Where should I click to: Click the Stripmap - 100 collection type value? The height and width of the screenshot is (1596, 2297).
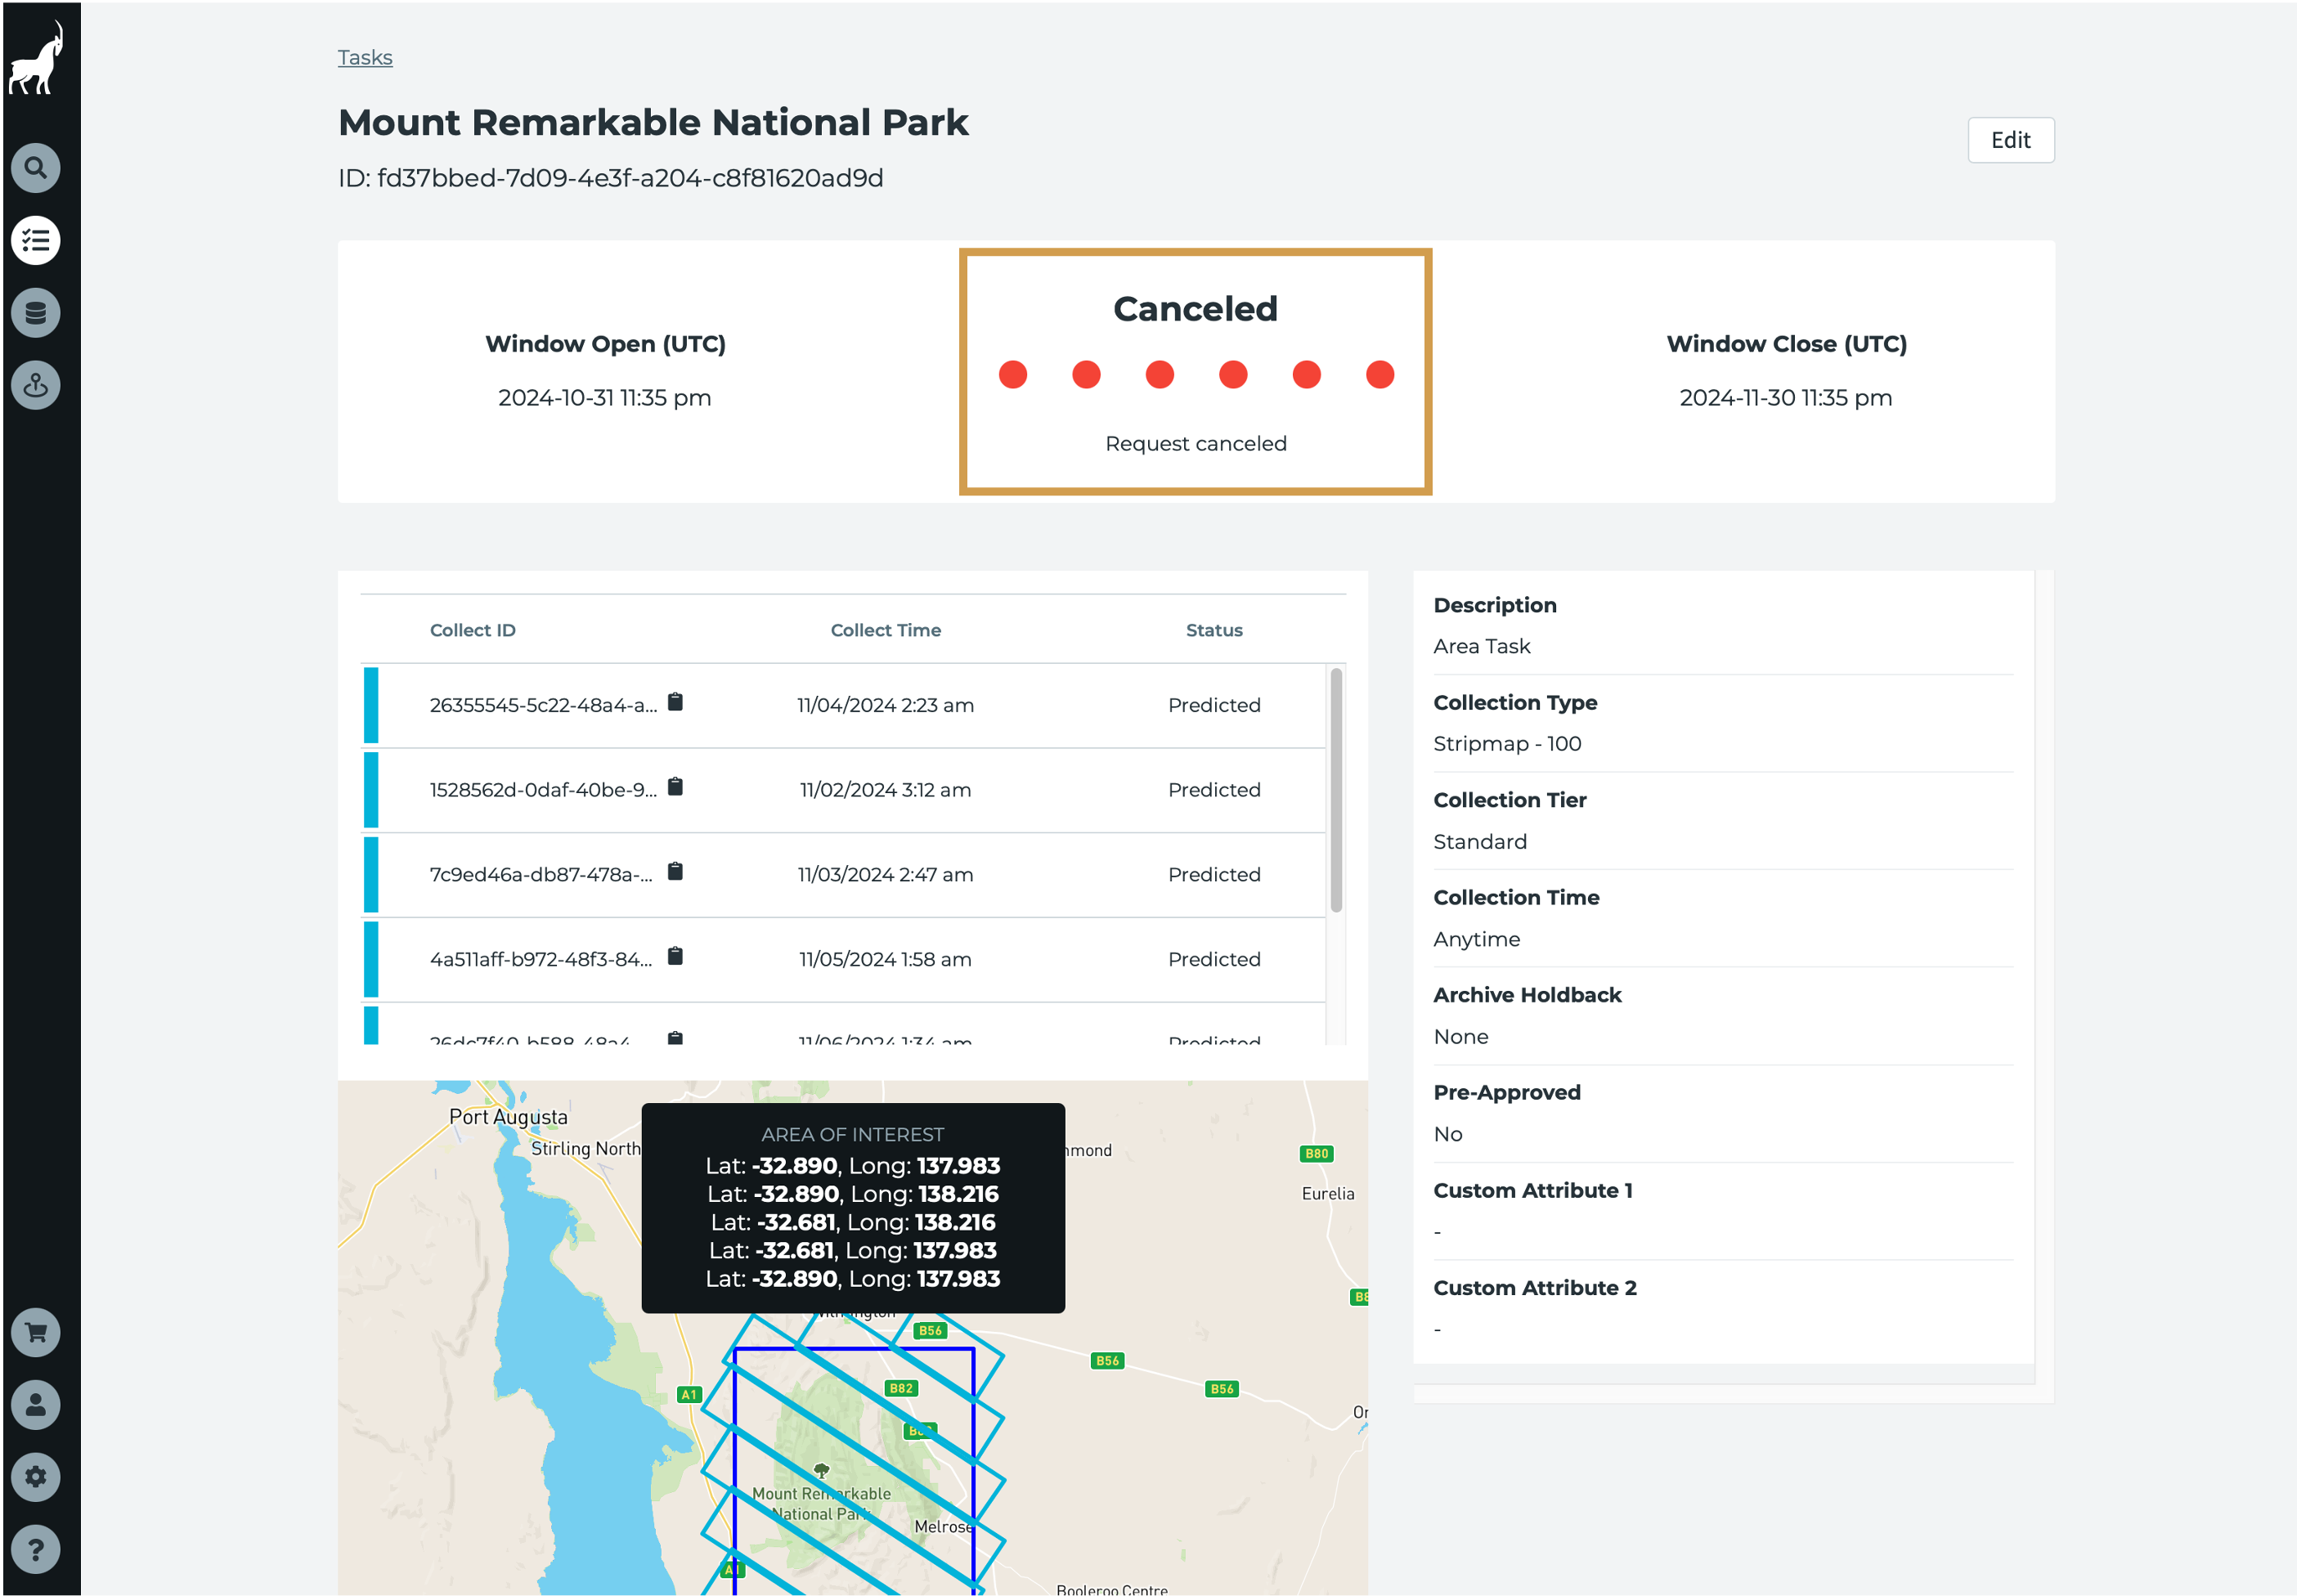click(1507, 744)
